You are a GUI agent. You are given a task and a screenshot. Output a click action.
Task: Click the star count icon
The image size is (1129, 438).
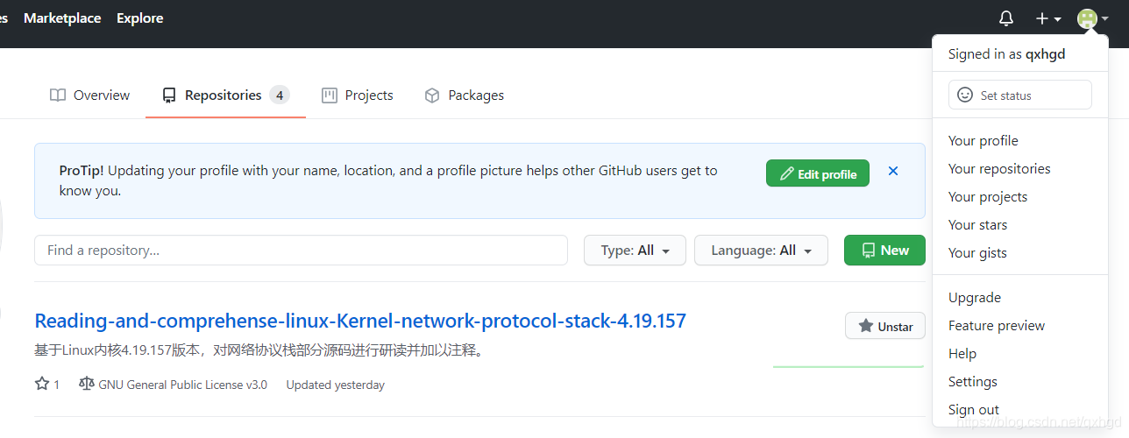click(x=42, y=384)
